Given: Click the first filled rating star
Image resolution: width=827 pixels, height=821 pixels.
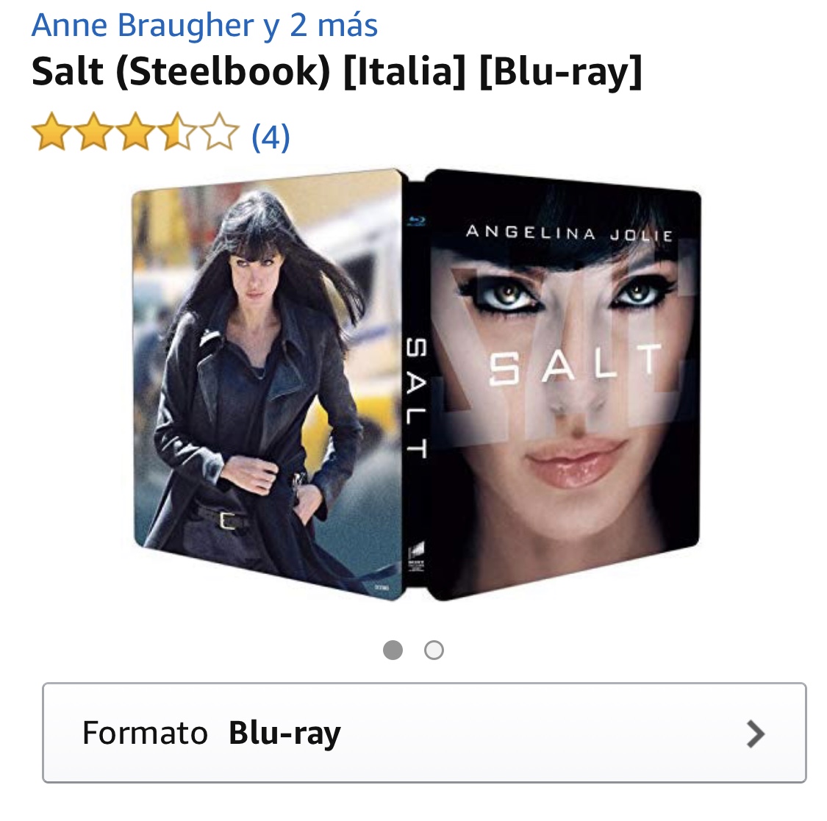Looking at the screenshot, I should [x=51, y=132].
